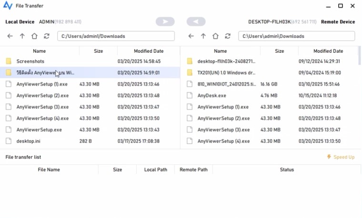Image resolution: width=362 pixels, height=218 pixels.
Task: Click date 09/12/2024 14:29:31
Action: pyautogui.click(x=319, y=61)
